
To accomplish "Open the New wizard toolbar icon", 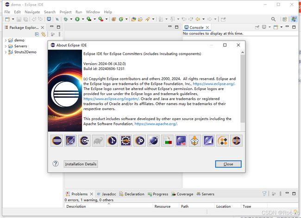I will (x=7, y=19).
